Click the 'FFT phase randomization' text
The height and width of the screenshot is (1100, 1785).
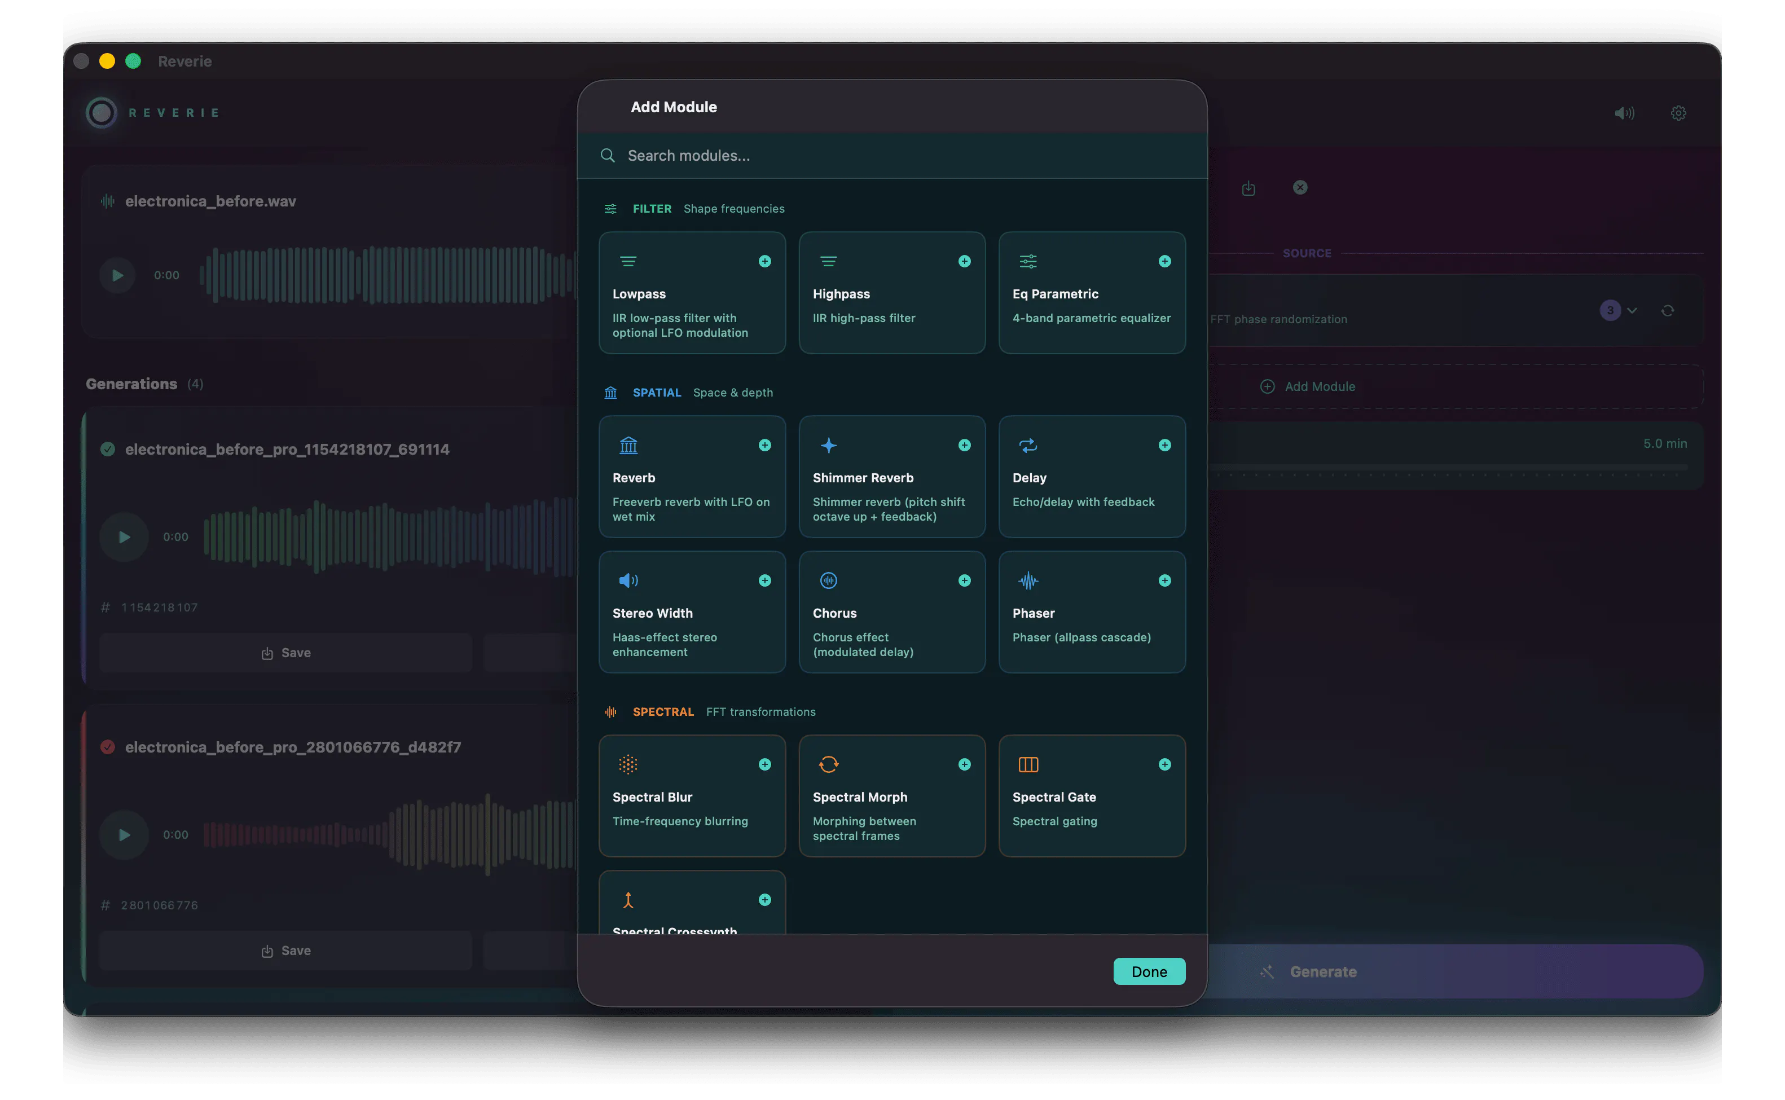click(1278, 319)
